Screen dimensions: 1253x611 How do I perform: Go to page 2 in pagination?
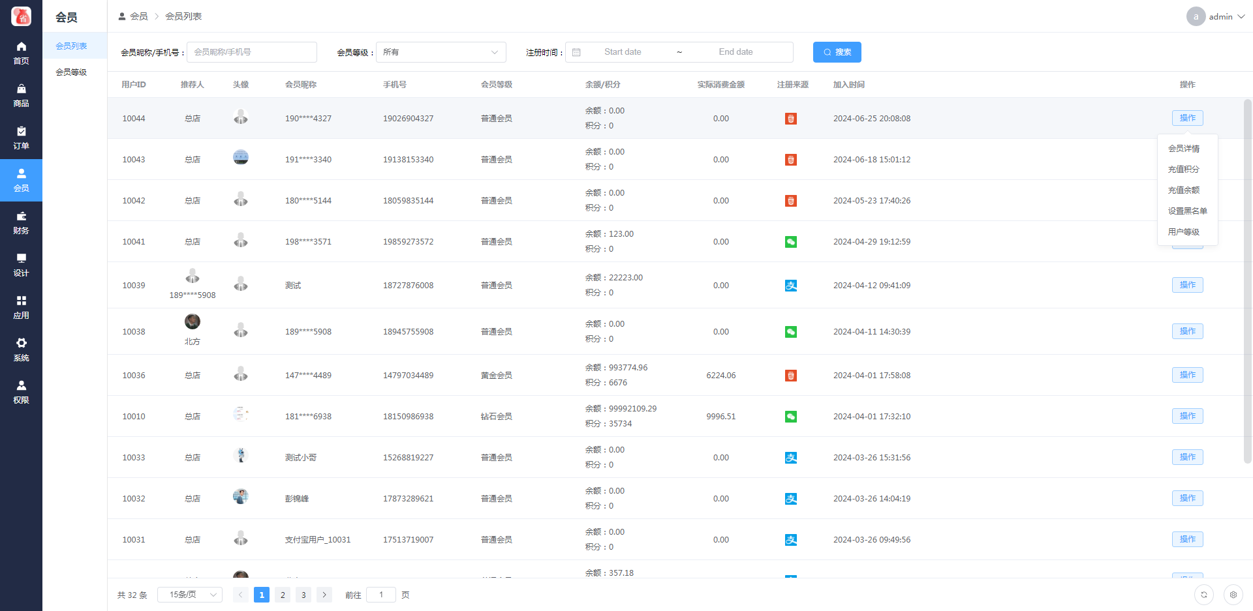[x=283, y=595]
